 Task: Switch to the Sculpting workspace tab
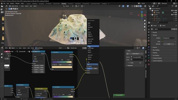tap(41, 4)
